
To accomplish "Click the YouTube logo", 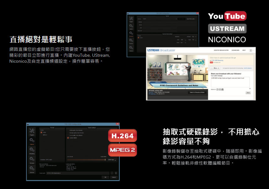I will pos(227,16).
